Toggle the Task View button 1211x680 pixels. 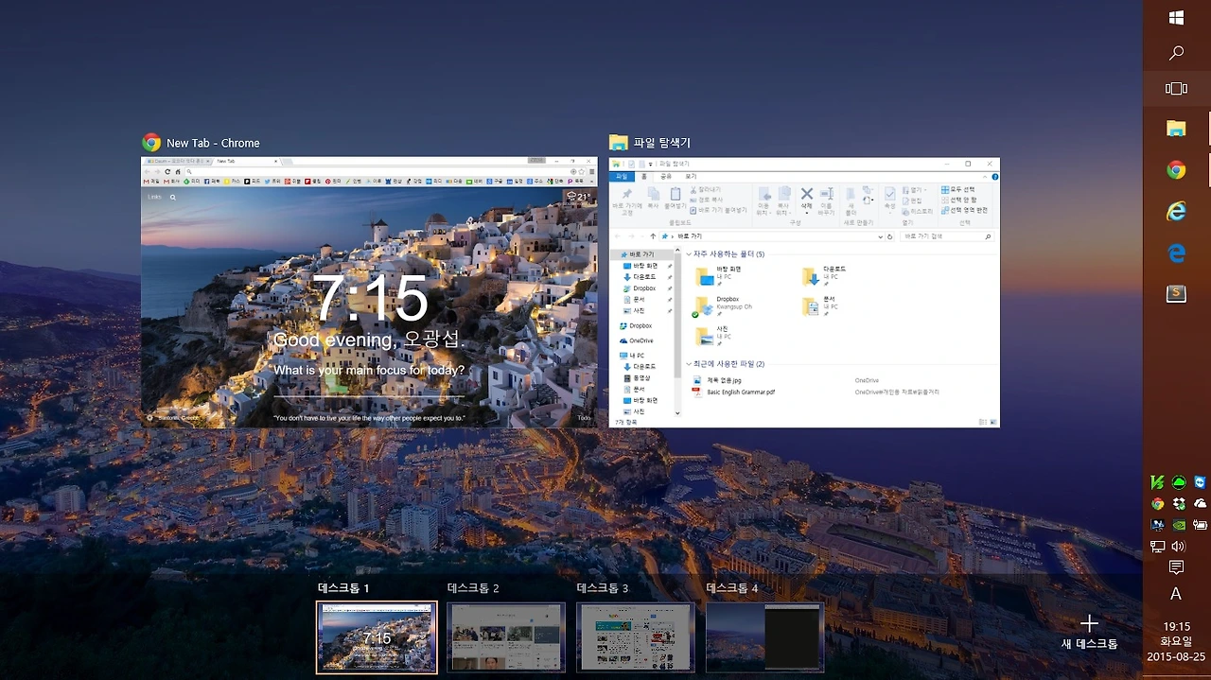pos(1176,89)
